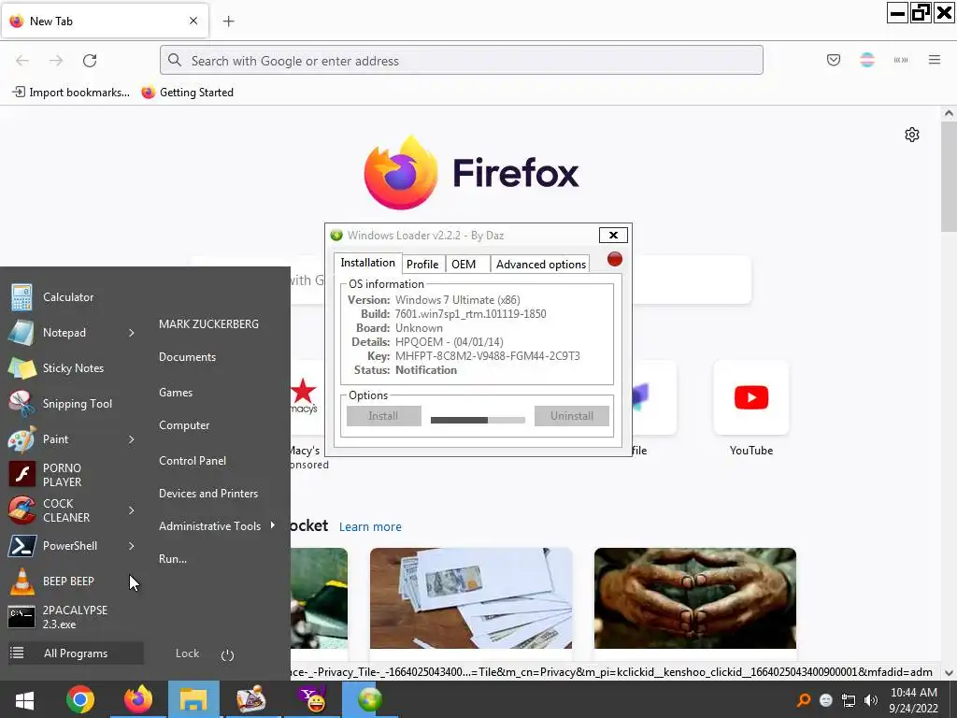Select the New Tab browser tab
The image size is (957, 718).
[x=105, y=21]
